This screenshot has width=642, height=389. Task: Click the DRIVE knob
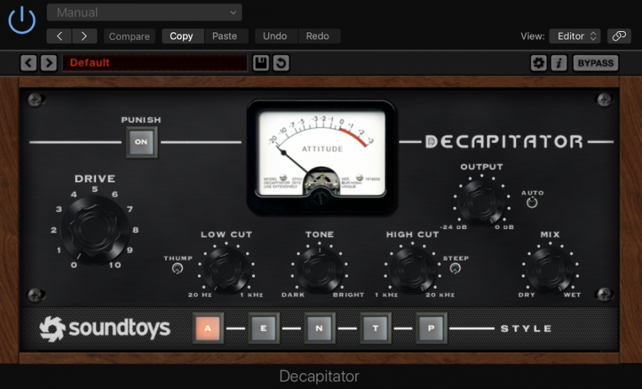[x=95, y=229]
